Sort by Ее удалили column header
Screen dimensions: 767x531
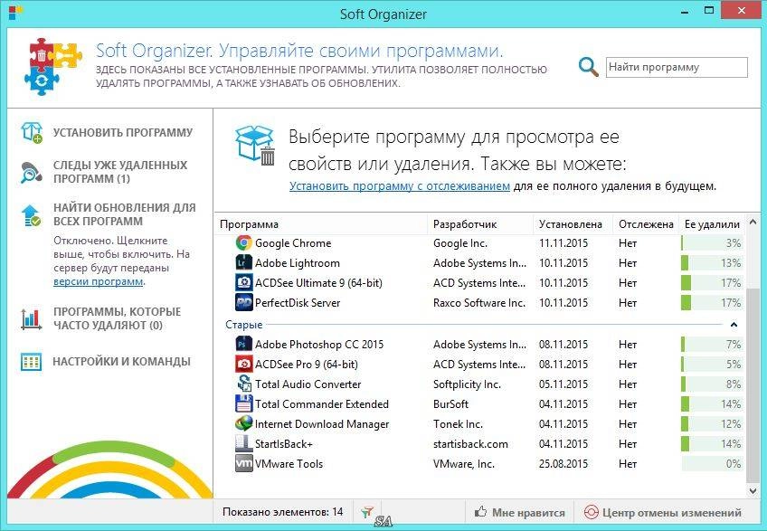712,224
